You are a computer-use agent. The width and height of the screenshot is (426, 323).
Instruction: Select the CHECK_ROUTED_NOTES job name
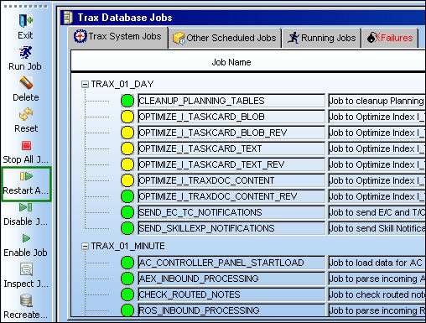[x=231, y=294]
